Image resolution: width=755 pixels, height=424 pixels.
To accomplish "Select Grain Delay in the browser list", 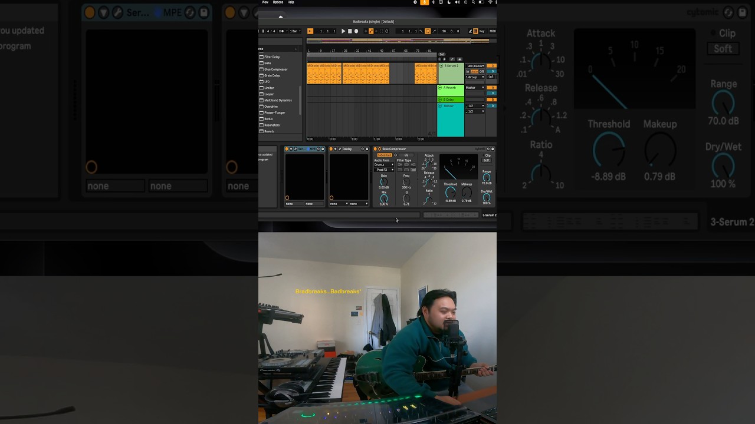I will click(272, 75).
